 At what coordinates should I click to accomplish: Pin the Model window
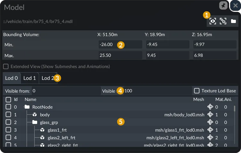click(x=223, y=6)
